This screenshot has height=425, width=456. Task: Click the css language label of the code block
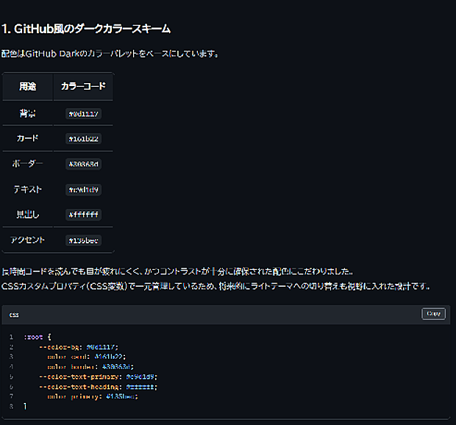(x=14, y=315)
